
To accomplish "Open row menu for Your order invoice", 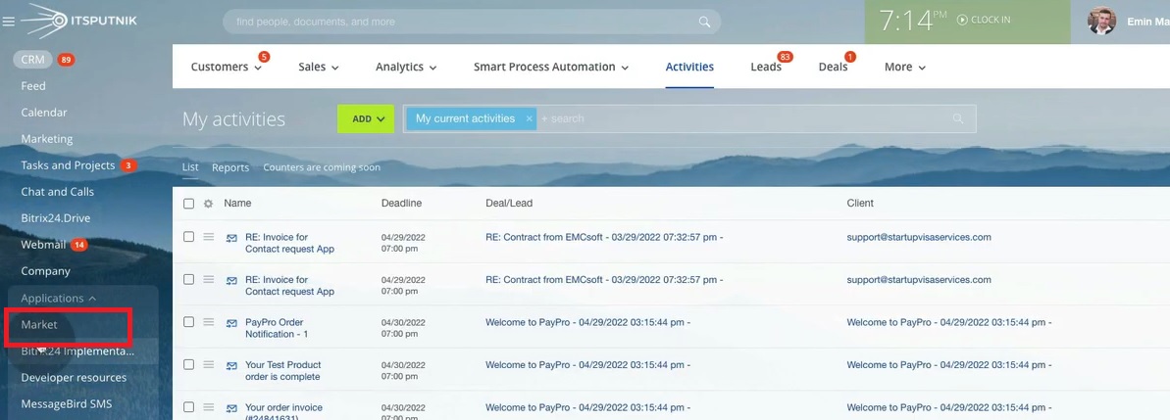I will click(x=208, y=407).
